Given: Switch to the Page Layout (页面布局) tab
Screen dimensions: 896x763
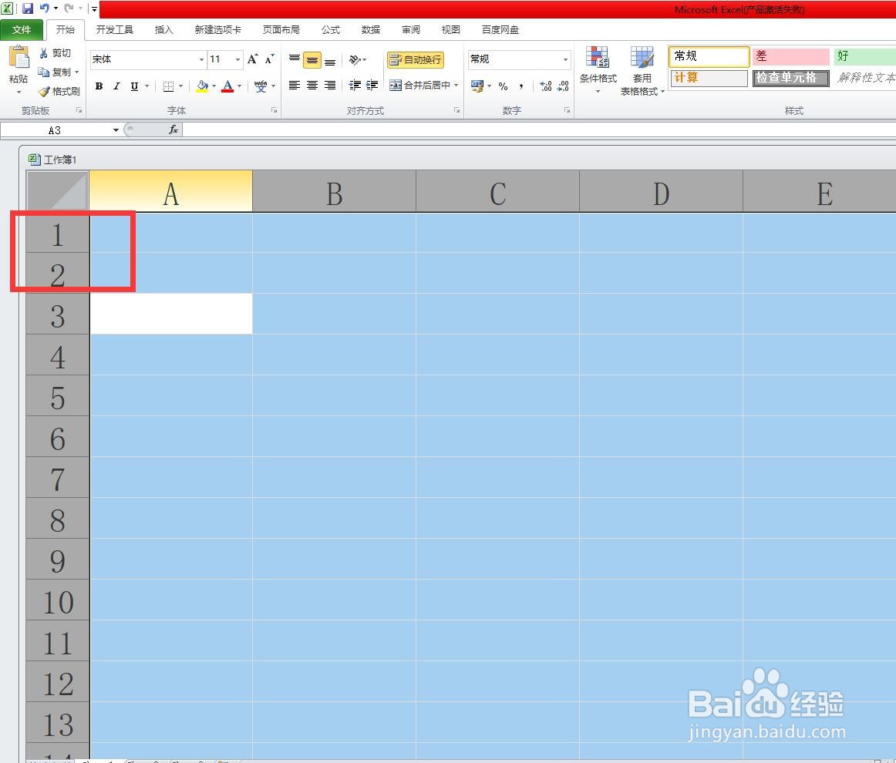Looking at the screenshot, I should point(281,30).
